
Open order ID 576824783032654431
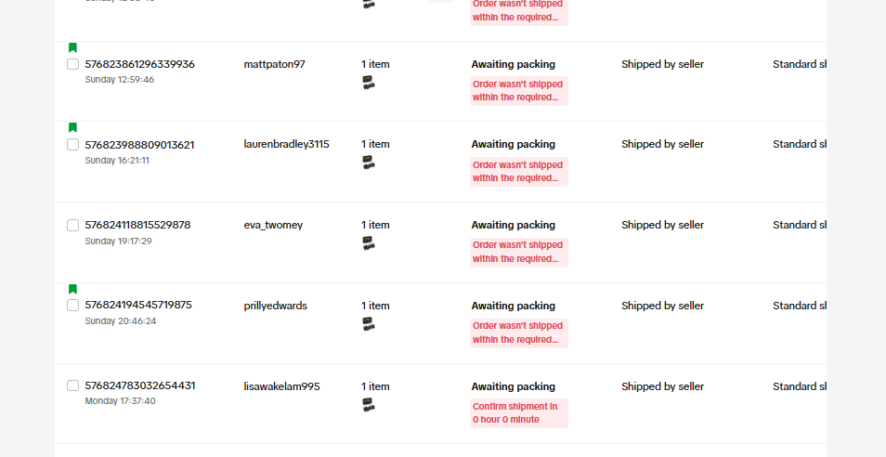pos(140,385)
